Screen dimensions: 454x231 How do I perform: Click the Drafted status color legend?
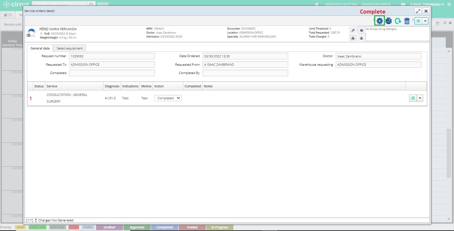tap(109, 227)
